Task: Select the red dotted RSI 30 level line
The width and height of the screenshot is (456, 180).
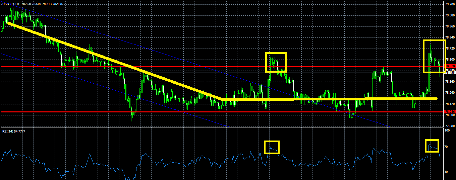Action: 221,172
